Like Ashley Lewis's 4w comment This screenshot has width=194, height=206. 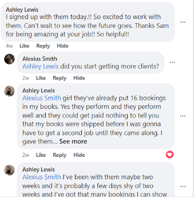(x=24, y=46)
